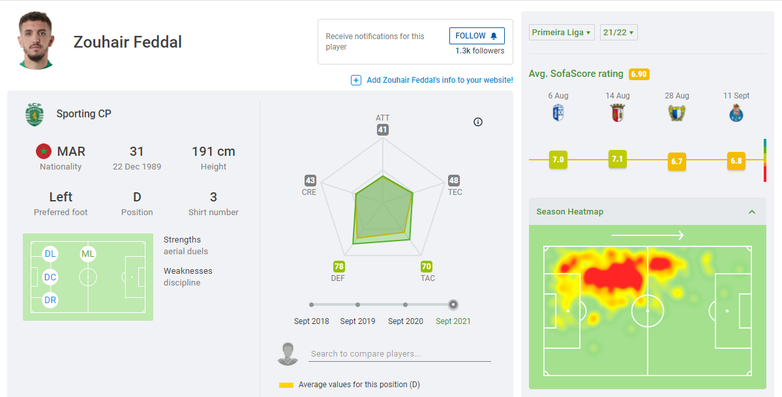Click the search to compare players field

point(400,354)
